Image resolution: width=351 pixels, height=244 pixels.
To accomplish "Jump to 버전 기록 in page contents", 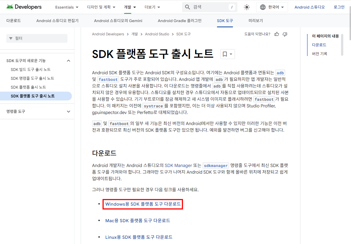I will [x=320, y=54].
